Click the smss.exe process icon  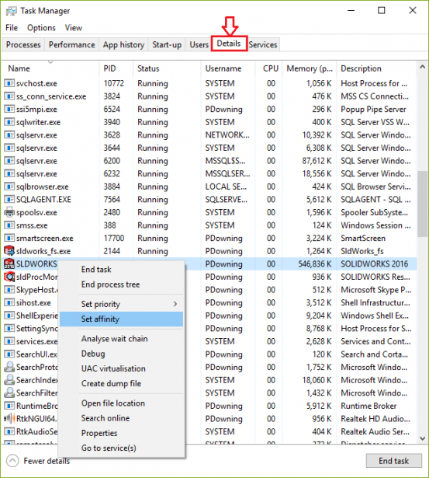click(x=9, y=225)
